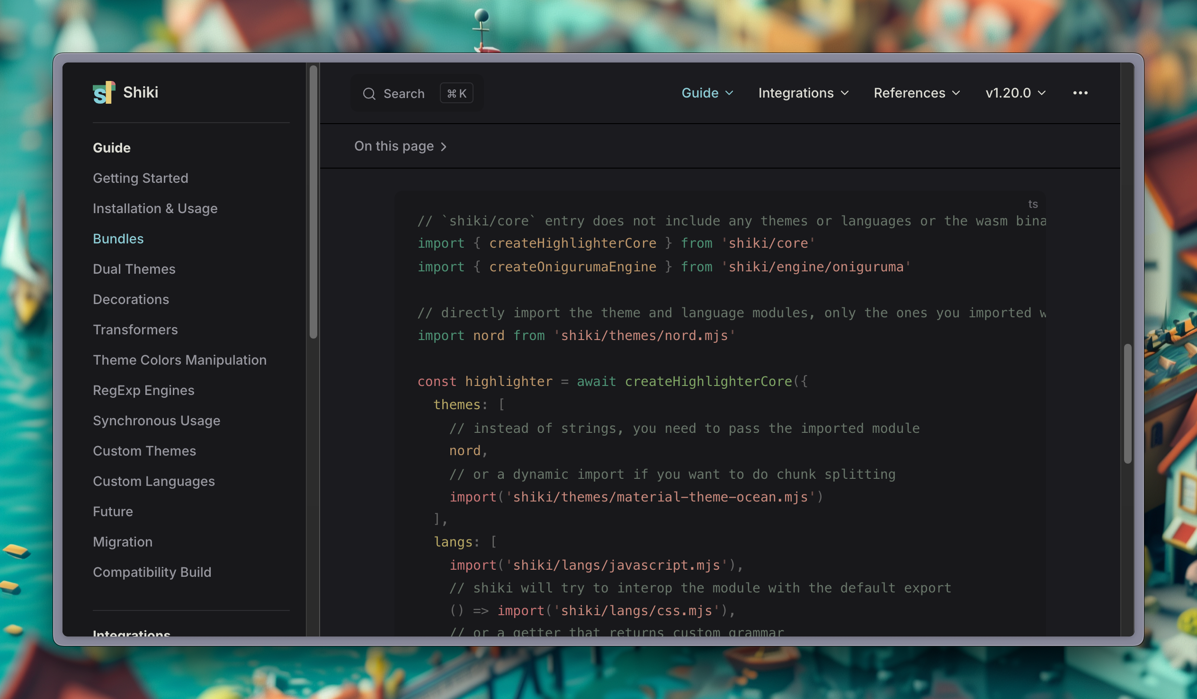Open the Getting Started page
This screenshot has height=699, width=1197.
pos(141,178)
